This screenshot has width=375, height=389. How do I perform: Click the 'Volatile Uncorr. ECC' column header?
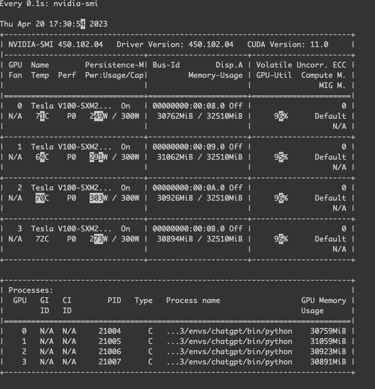point(301,65)
